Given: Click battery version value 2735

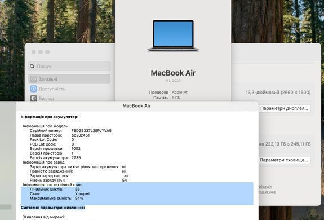Looking at the screenshot, I should [x=76, y=157].
